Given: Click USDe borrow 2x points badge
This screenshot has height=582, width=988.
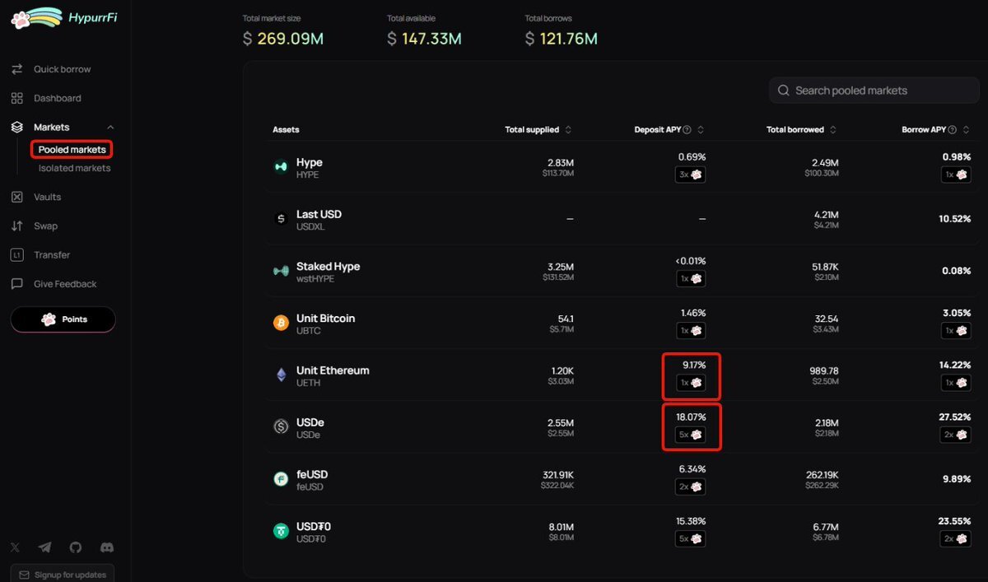Looking at the screenshot, I should point(956,435).
